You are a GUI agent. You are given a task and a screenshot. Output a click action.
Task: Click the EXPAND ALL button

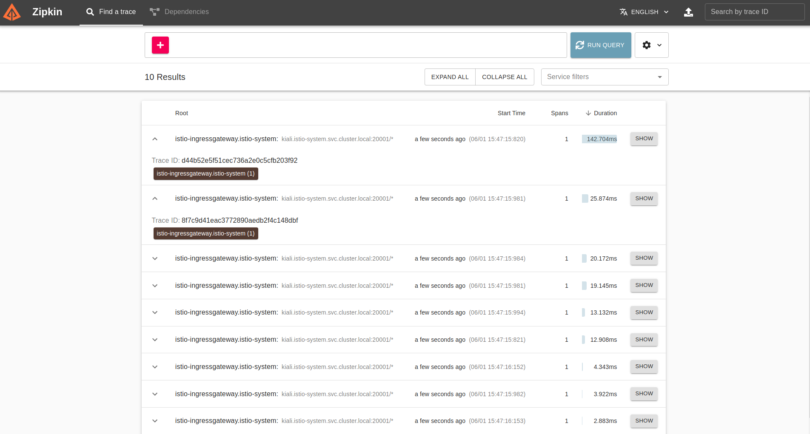(x=450, y=77)
